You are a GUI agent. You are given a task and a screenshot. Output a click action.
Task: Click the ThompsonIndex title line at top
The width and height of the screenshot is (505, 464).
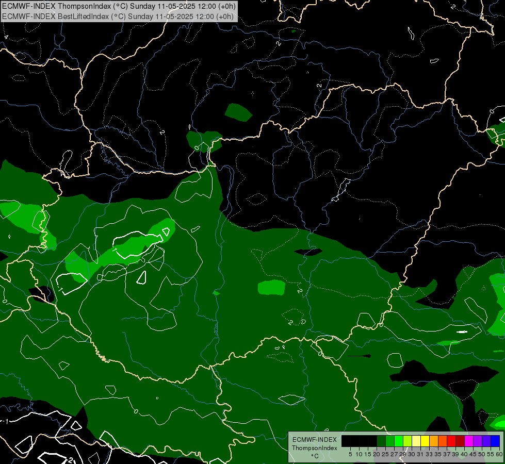tap(119, 6)
